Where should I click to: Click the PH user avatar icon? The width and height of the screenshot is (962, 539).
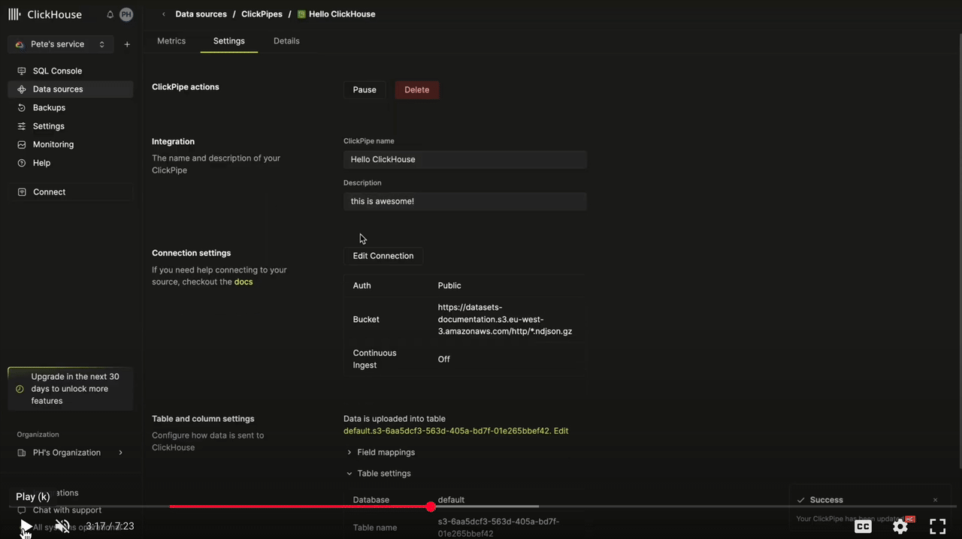tap(126, 14)
